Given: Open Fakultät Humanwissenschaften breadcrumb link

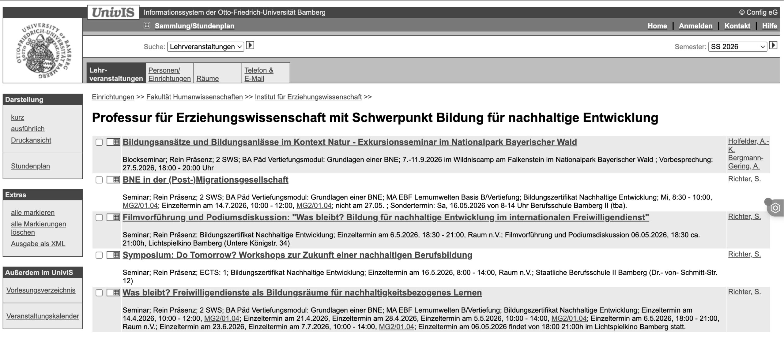Looking at the screenshot, I should (194, 97).
